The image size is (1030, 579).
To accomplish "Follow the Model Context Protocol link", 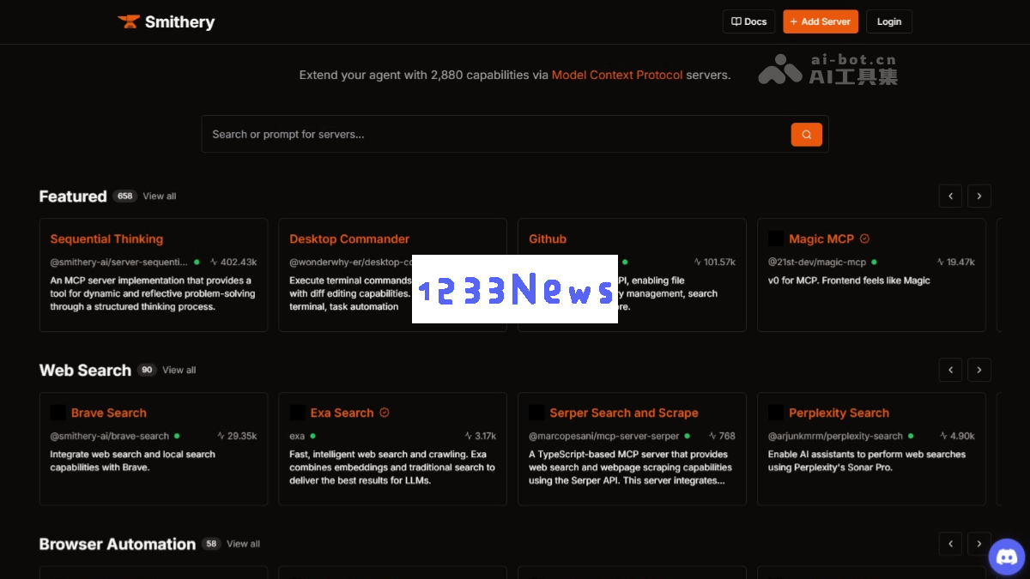I will pos(617,75).
